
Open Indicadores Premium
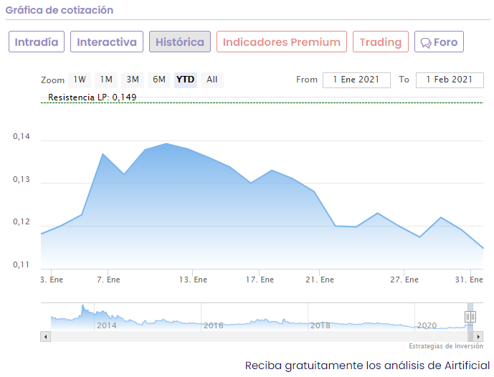coord(282,42)
